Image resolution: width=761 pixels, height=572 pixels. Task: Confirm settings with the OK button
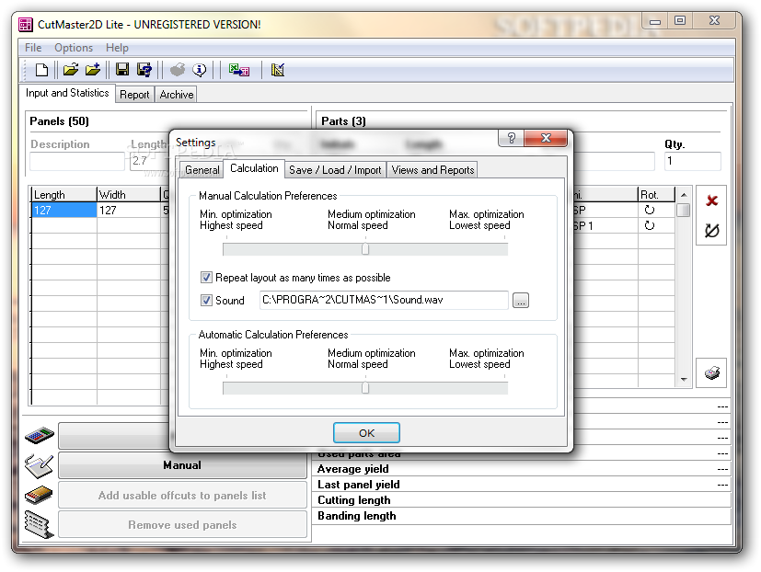point(366,433)
